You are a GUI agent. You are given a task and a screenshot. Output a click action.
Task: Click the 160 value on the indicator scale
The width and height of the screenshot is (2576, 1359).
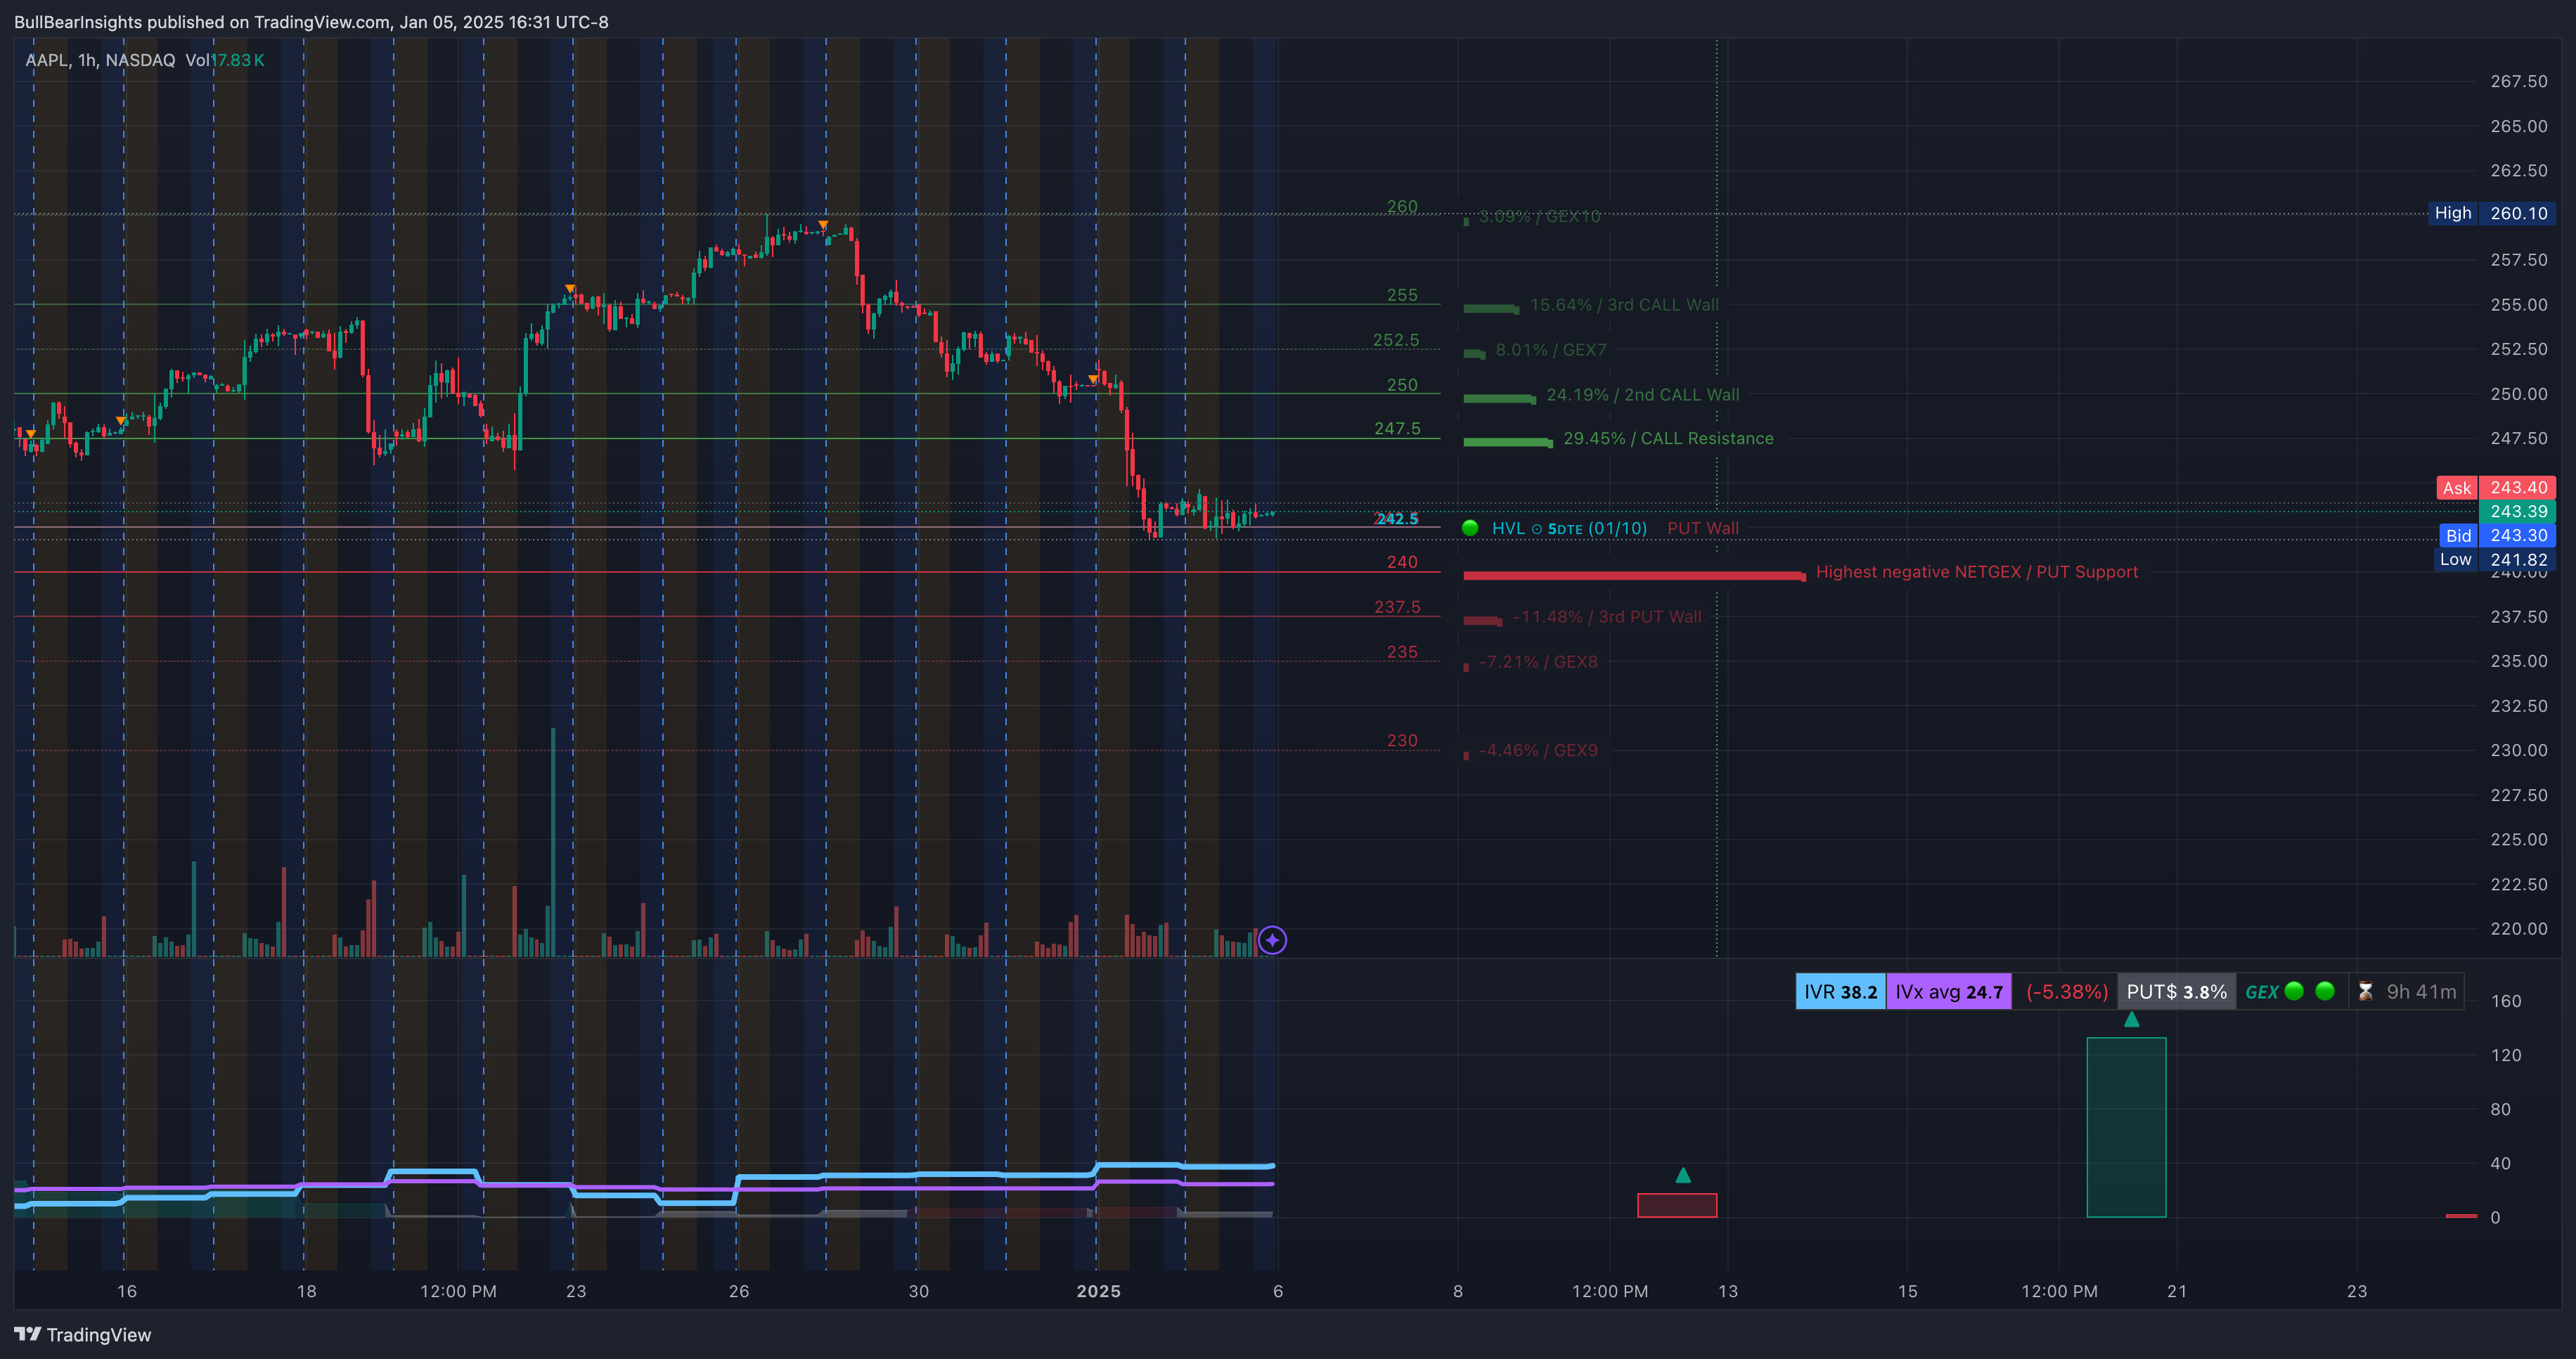2506,1000
